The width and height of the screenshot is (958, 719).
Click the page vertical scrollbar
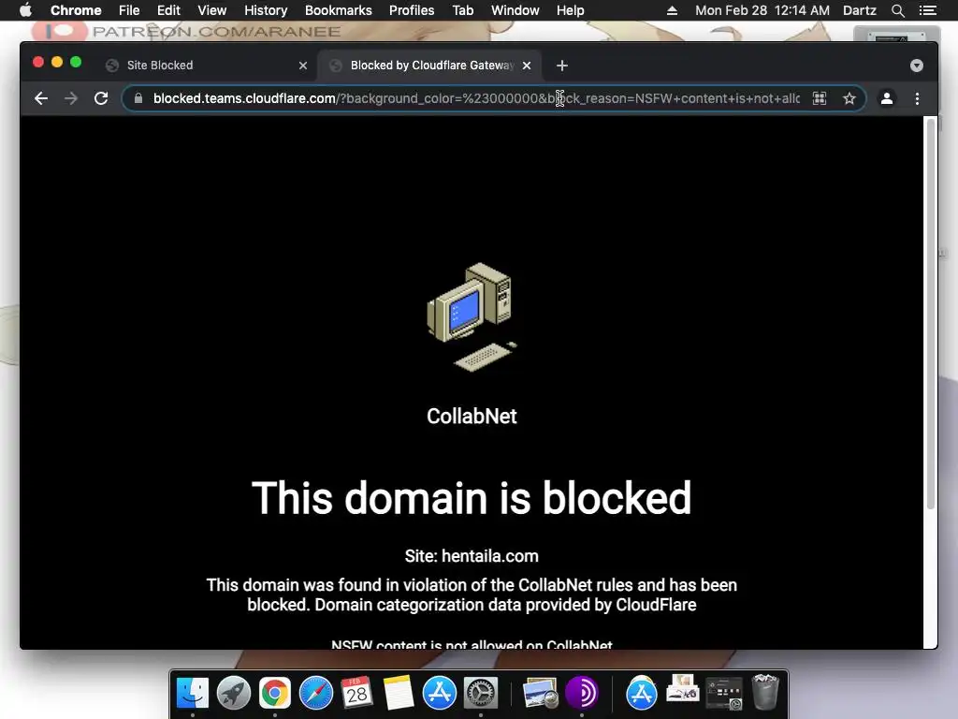click(x=931, y=313)
